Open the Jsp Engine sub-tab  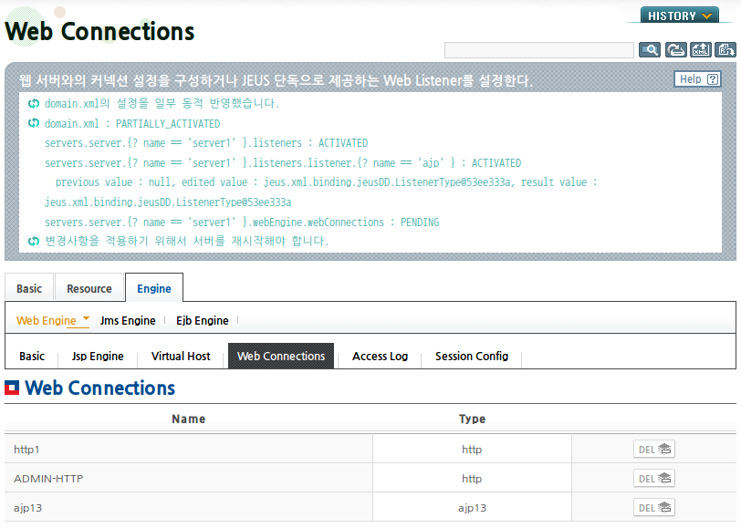(x=98, y=356)
